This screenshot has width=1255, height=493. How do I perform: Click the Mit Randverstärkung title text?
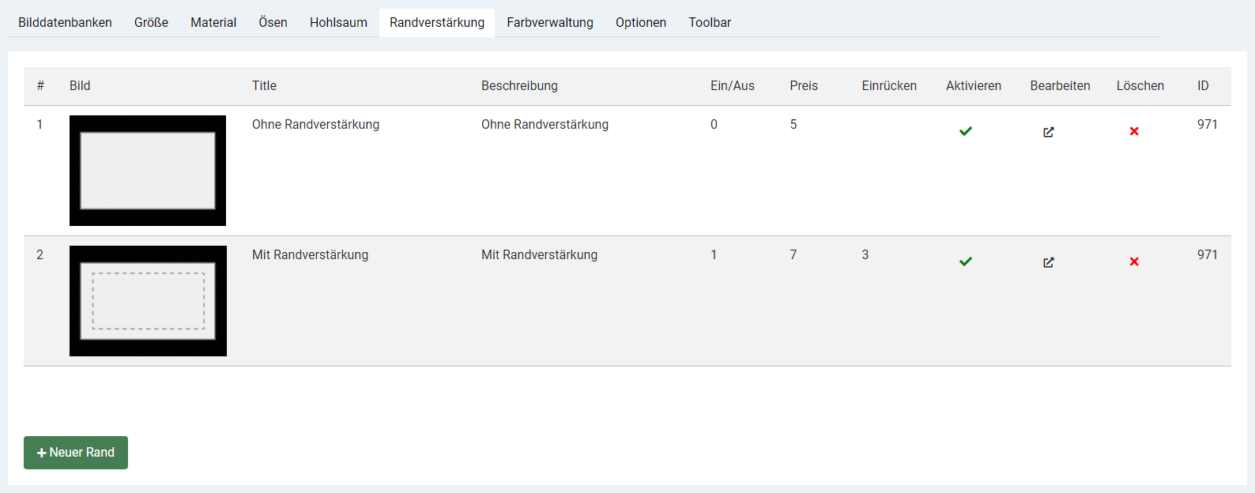[310, 254]
